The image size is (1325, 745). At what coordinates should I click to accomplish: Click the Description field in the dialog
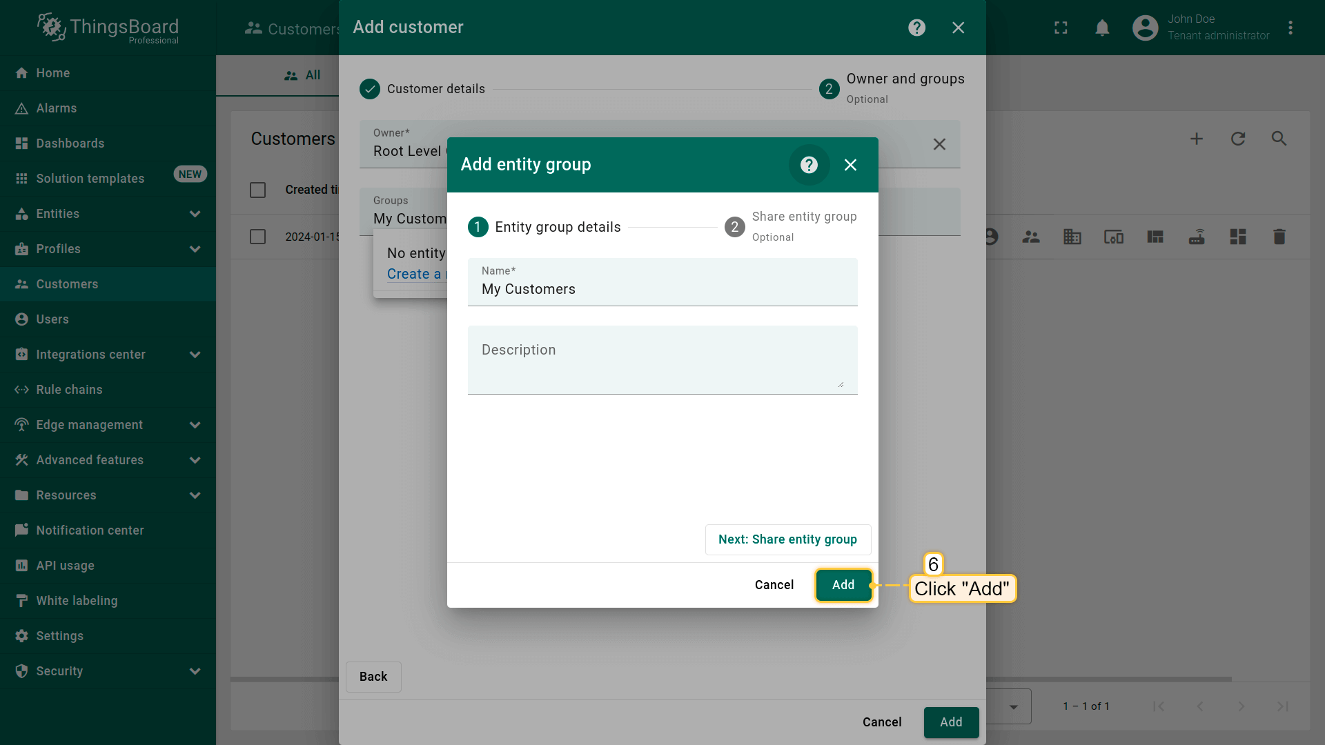pyautogui.click(x=662, y=359)
